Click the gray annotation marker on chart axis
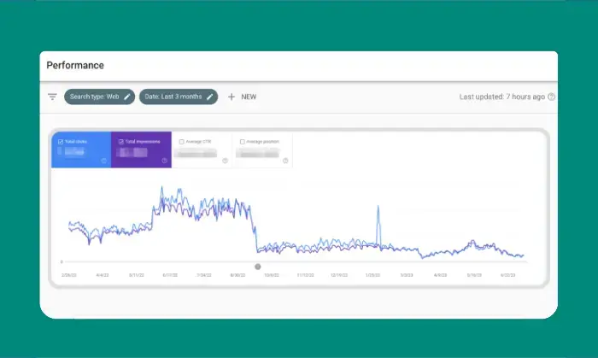598x358 pixels. pos(258,267)
